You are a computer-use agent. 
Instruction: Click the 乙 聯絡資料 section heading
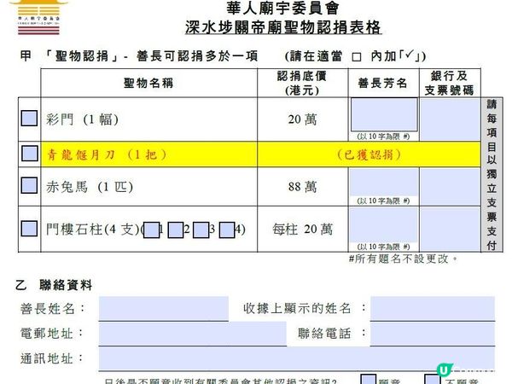coord(54,285)
